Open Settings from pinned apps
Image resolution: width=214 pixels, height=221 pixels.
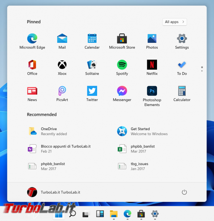point(182,41)
